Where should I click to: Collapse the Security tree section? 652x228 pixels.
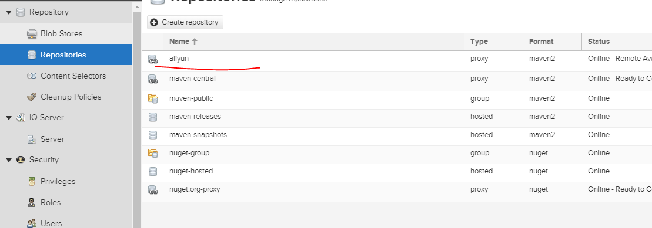(9, 160)
